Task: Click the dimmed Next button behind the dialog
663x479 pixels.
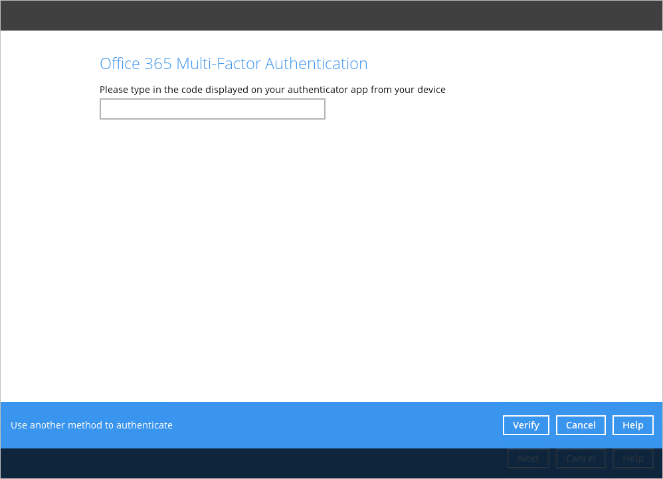Action: pos(528,458)
